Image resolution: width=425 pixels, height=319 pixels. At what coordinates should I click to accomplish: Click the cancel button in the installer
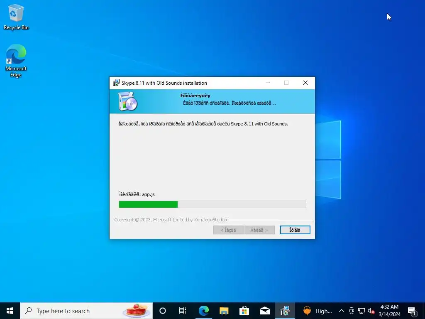point(295,230)
